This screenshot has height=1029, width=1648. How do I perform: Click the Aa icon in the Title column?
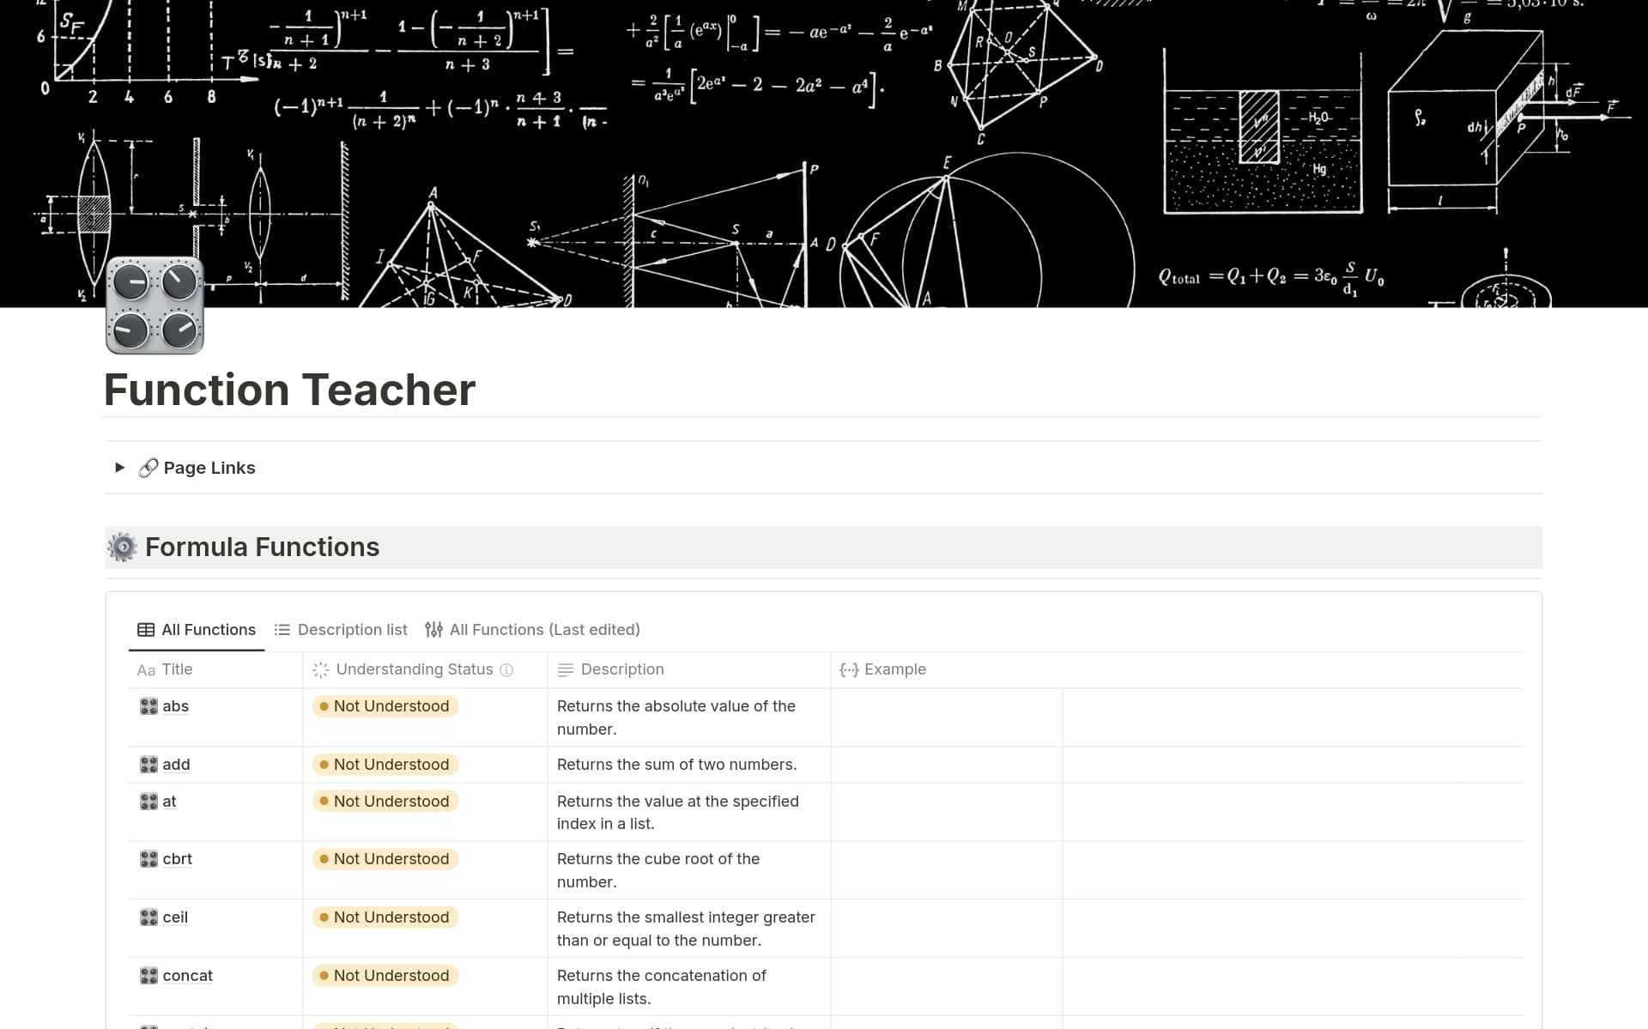(146, 669)
